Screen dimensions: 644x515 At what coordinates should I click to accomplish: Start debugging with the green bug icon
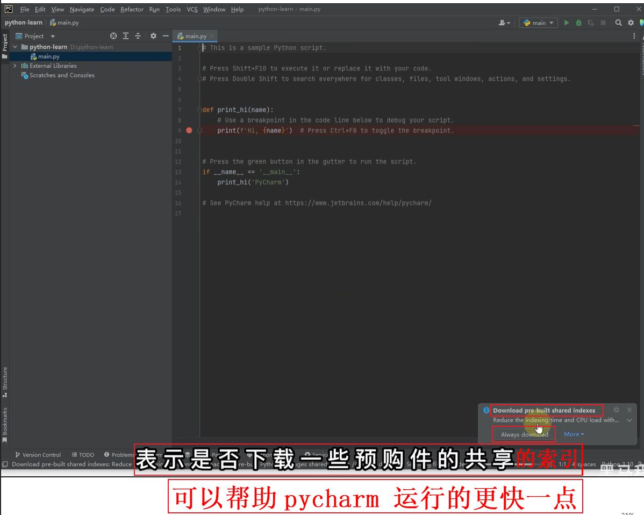pyautogui.click(x=578, y=23)
